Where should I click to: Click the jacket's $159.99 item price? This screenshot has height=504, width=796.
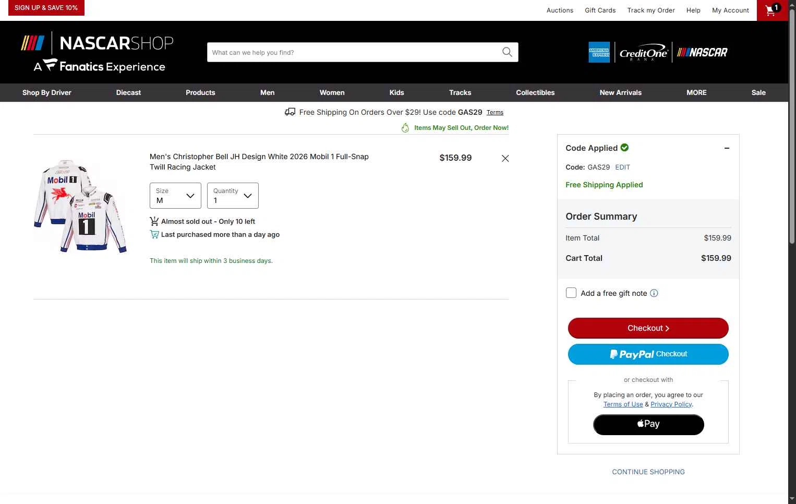(455, 158)
